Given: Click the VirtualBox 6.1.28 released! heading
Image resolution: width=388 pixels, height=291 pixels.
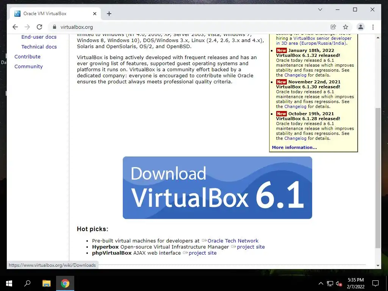Looking at the screenshot, I should (308, 119).
